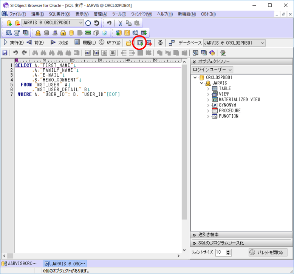The height and width of the screenshot is (274, 294).
Task: Select the MATERIALIZED VIEW tree item
Action: coord(239,100)
